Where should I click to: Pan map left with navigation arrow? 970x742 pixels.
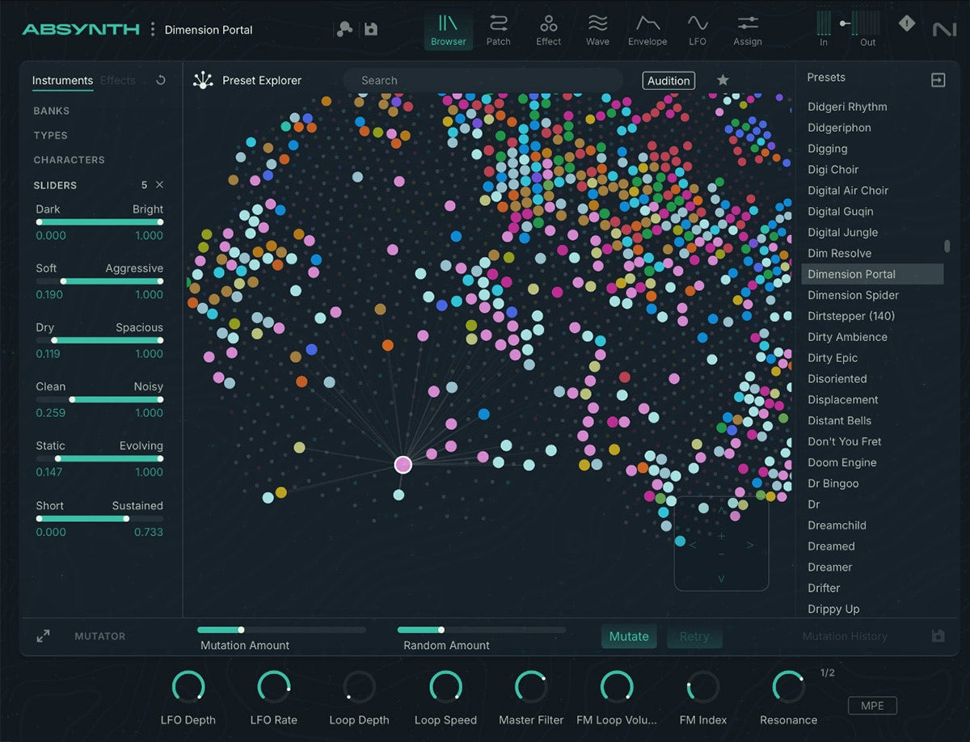692,546
